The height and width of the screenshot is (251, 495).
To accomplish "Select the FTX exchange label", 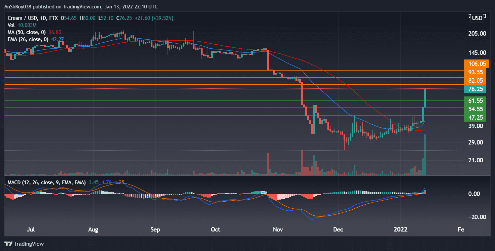I will 53,18.
